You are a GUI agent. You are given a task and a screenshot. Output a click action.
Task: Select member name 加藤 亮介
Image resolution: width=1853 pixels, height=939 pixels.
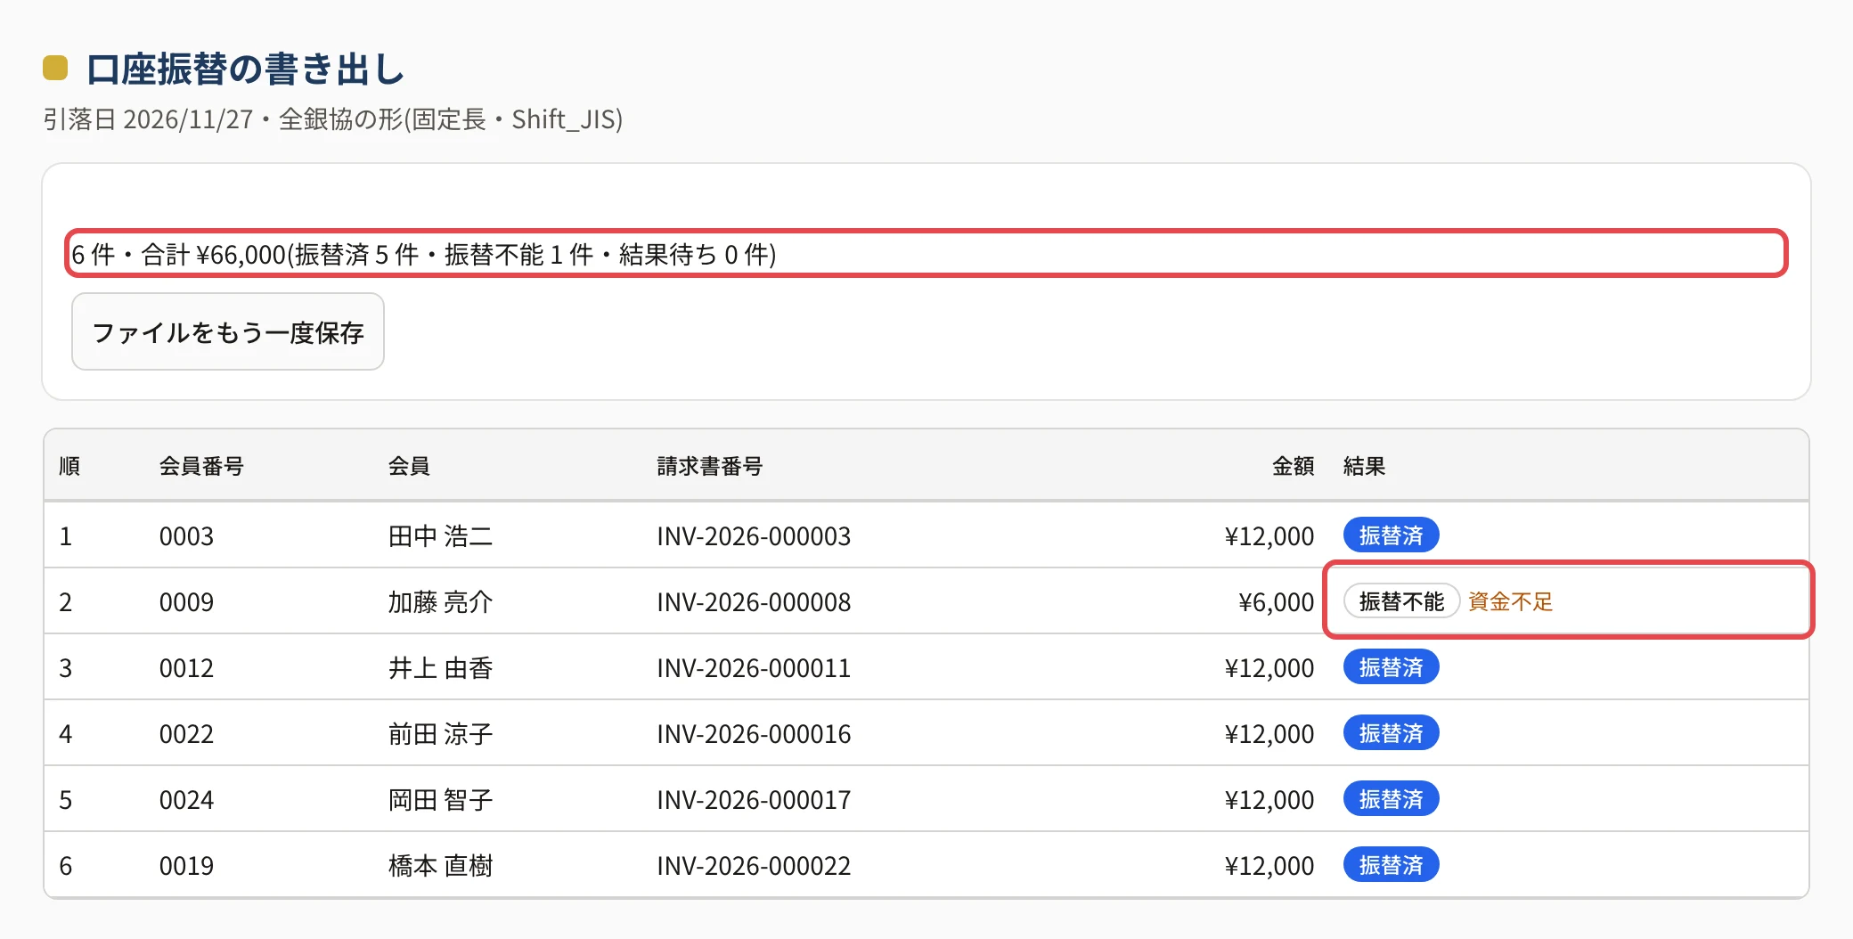pyautogui.click(x=440, y=602)
